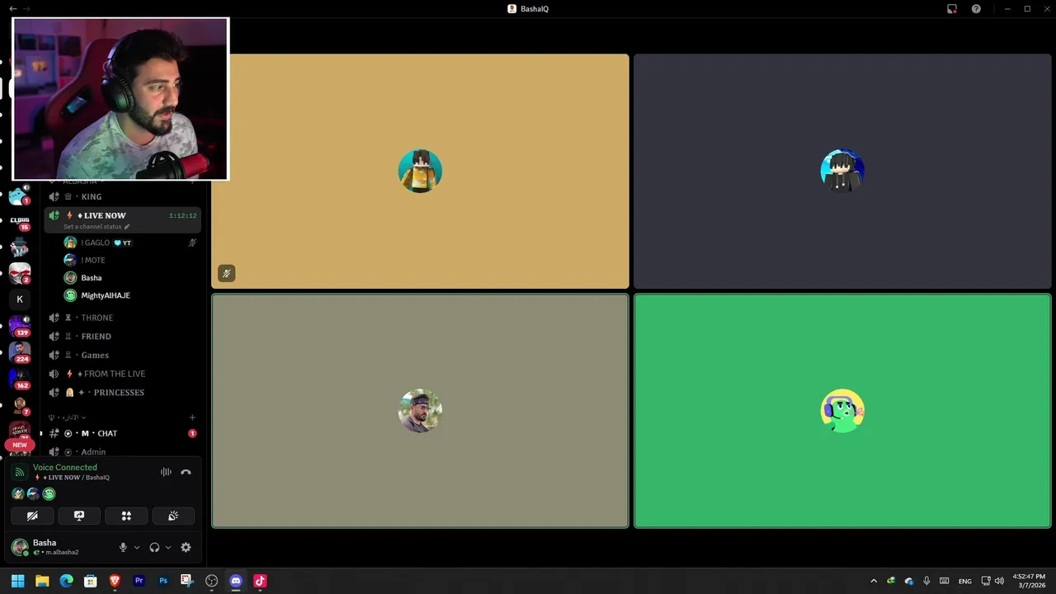Collapse the Arabic-named channel category
The image size is (1056, 594).
(68, 417)
